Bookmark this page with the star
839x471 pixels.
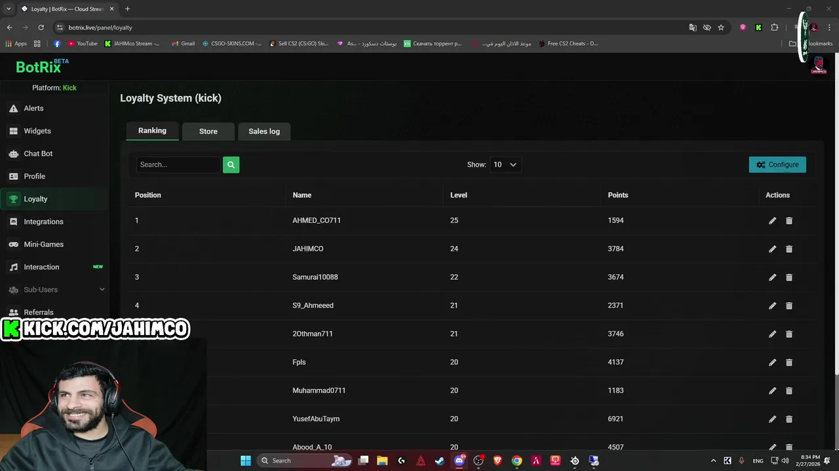click(721, 27)
